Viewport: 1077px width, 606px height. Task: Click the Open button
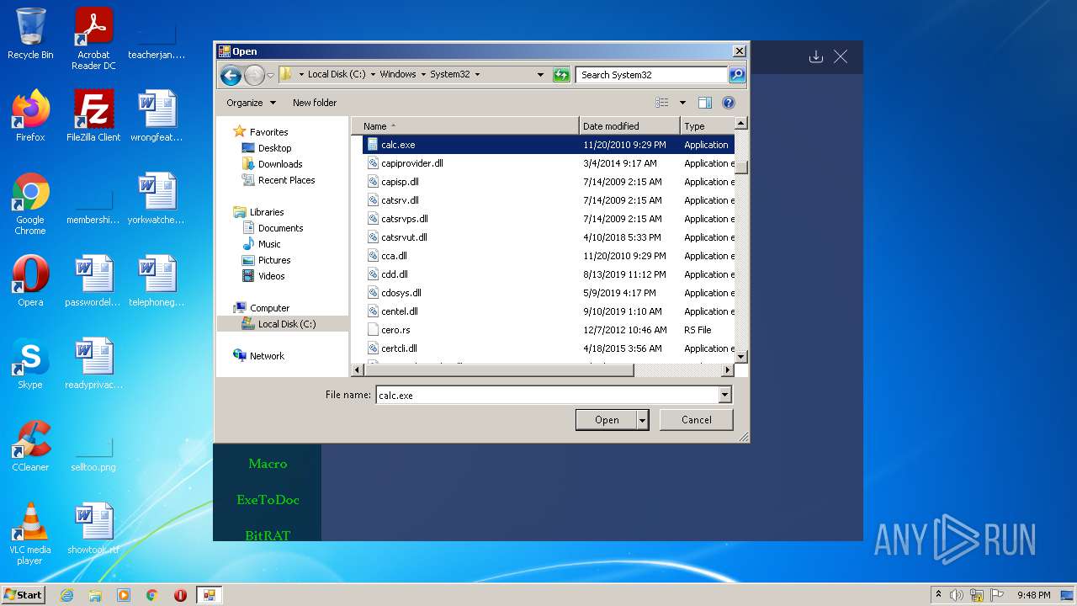point(607,420)
